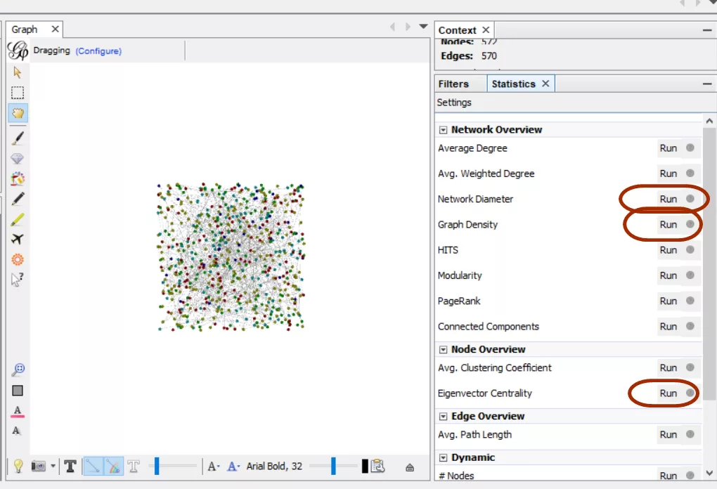
Task: Select the direct selection arrow tool
Action: (x=18, y=72)
